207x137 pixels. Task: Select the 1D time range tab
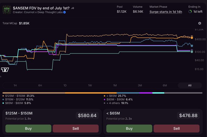coord(65,86)
